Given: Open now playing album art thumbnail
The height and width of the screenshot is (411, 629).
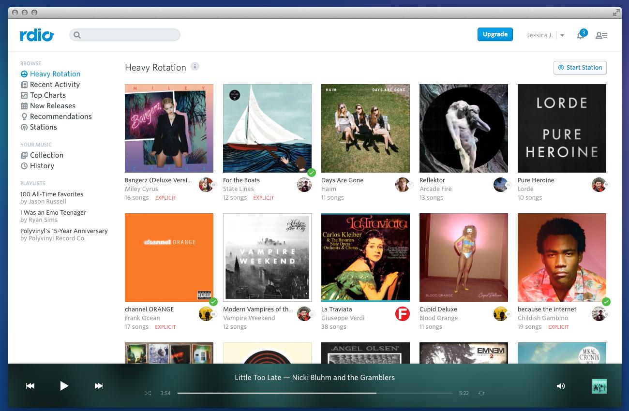Looking at the screenshot, I should [599, 386].
